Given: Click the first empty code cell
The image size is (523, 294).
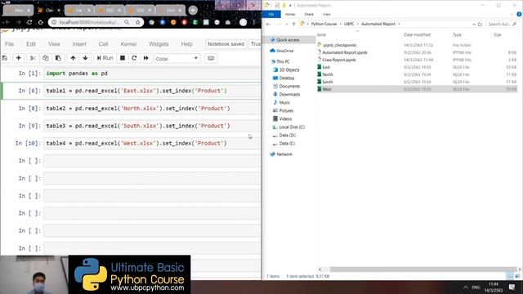Looking at the screenshot, I should 152,161.
